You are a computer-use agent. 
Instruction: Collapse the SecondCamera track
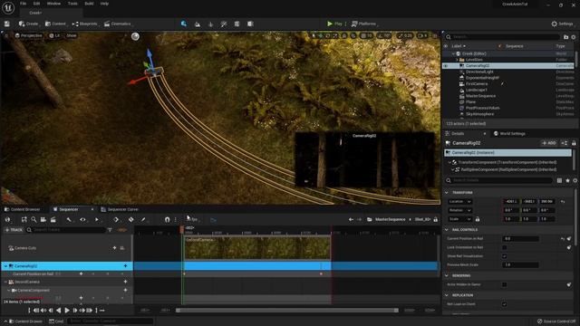tap(5, 282)
